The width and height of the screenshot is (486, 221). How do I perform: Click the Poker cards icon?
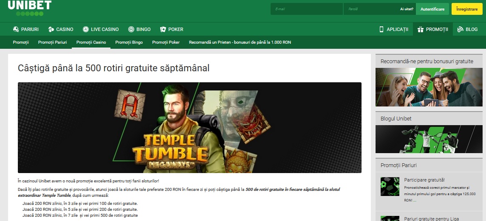point(163,29)
